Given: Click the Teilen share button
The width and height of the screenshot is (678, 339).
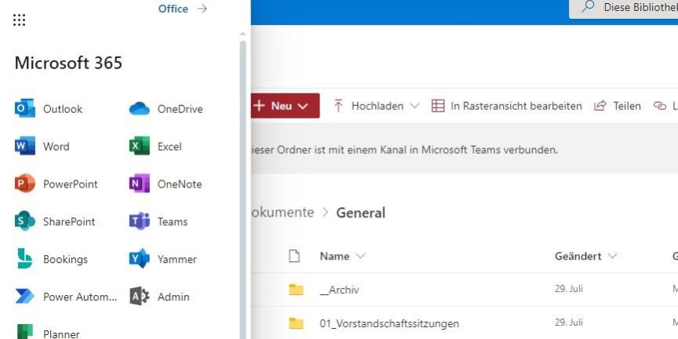Looking at the screenshot, I should click(x=618, y=106).
